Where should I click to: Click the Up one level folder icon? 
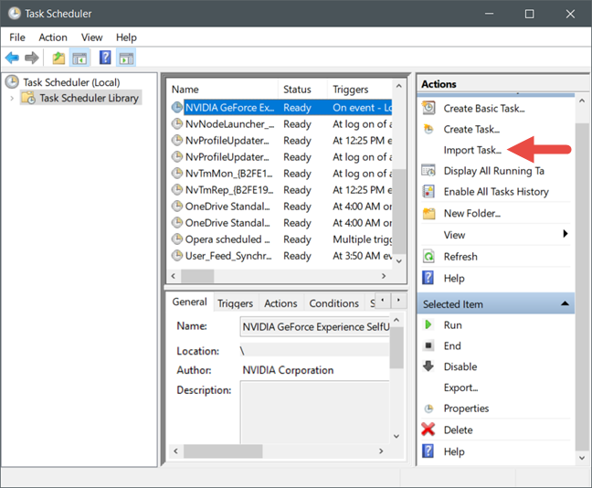[58, 58]
